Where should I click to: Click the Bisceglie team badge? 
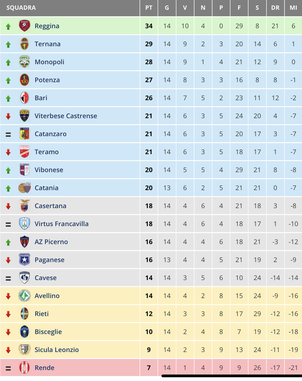pyautogui.click(x=24, y=332)
